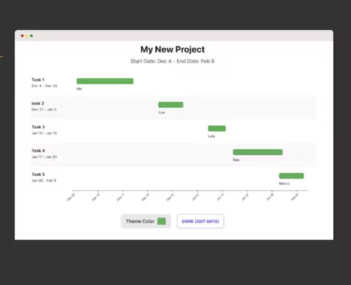Open the green Theme Color swatch
This screenshot has height=285, width=351.
(x=161, y=221)
